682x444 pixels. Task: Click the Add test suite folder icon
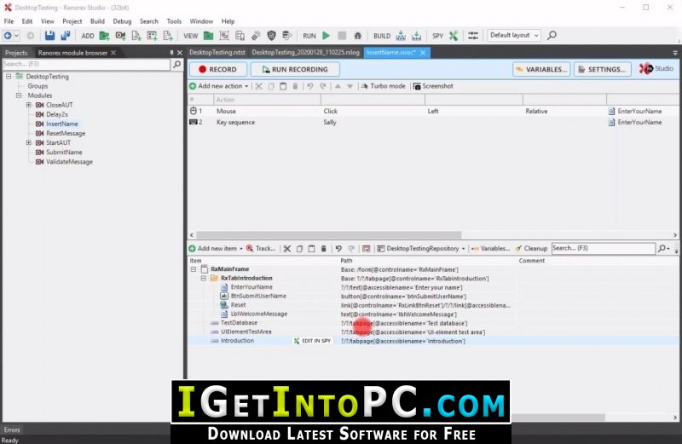[x=104, y=36]
